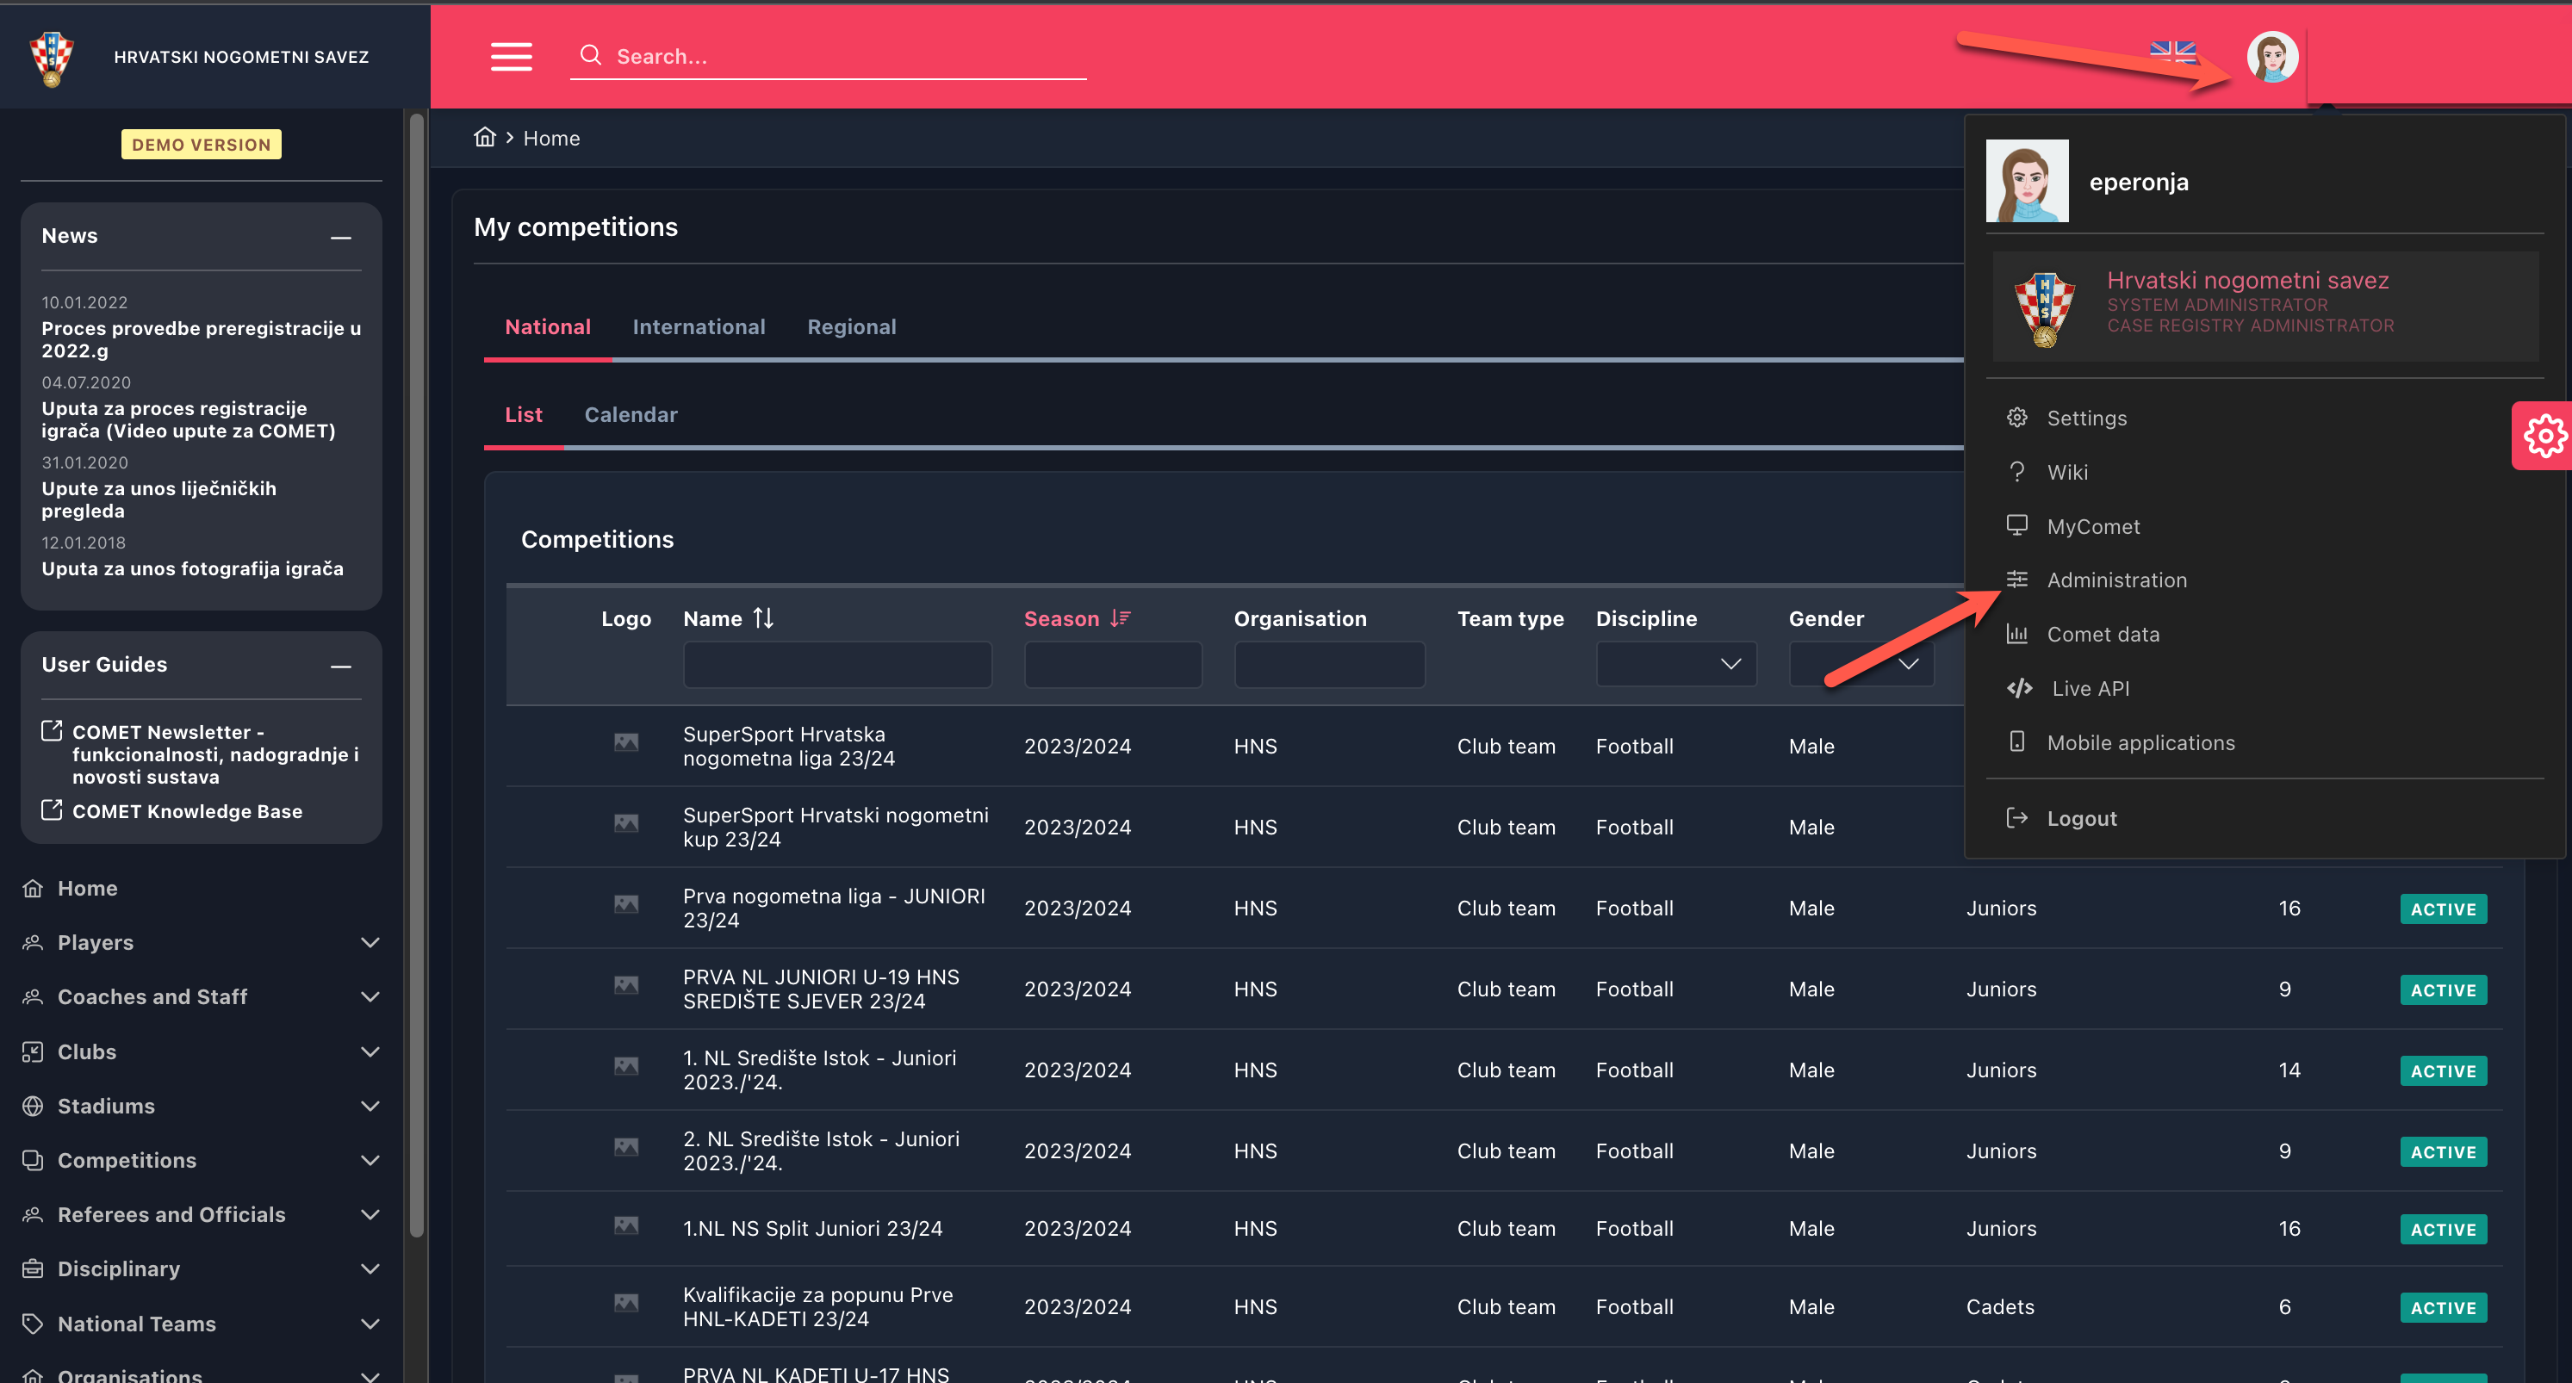Click the Season sort descending icon
2572x1383 pixels.
pos(1121,618)
